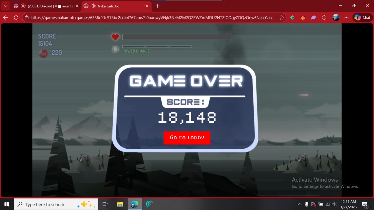Switch to the Discord events tab
This screenshot has height=210, width=374.
(46, 6)
